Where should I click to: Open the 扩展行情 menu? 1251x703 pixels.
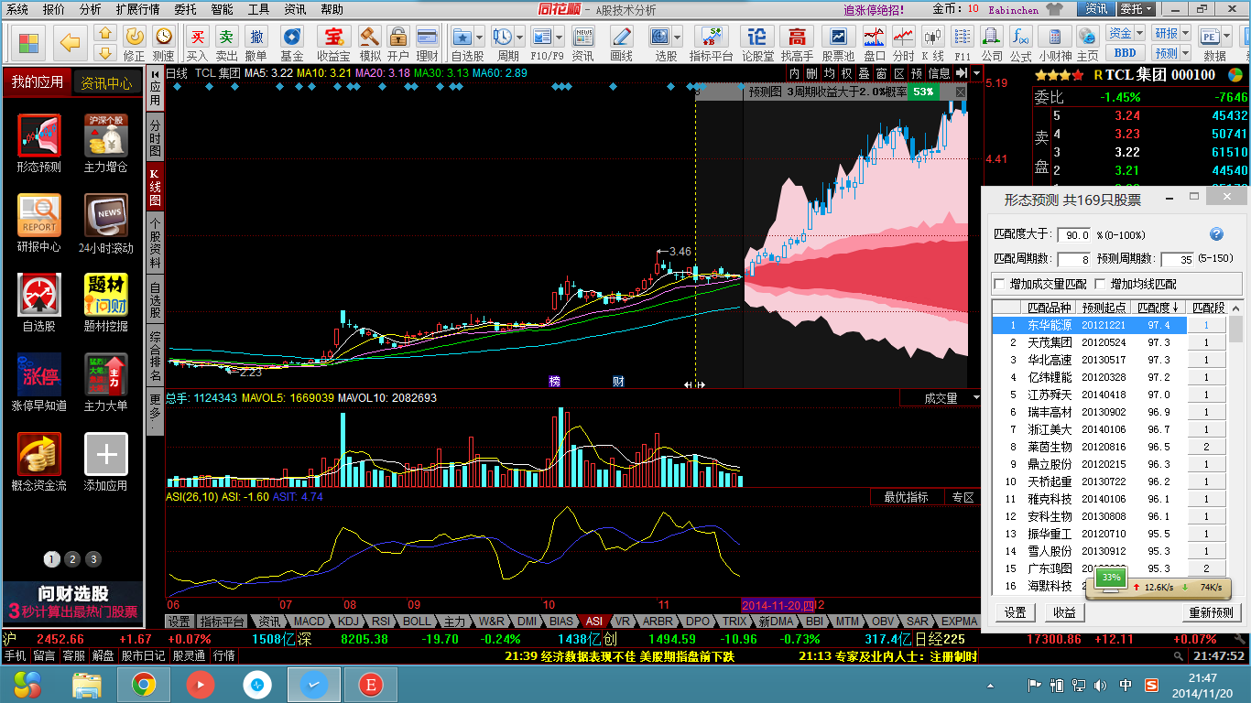137,9
